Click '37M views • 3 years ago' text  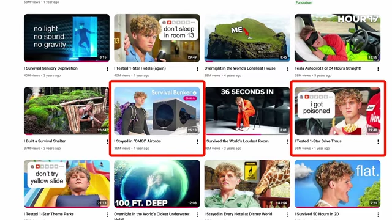[42, 148]
